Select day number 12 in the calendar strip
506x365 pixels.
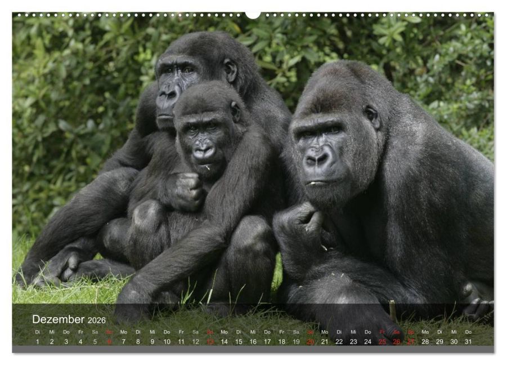[195, 341]
